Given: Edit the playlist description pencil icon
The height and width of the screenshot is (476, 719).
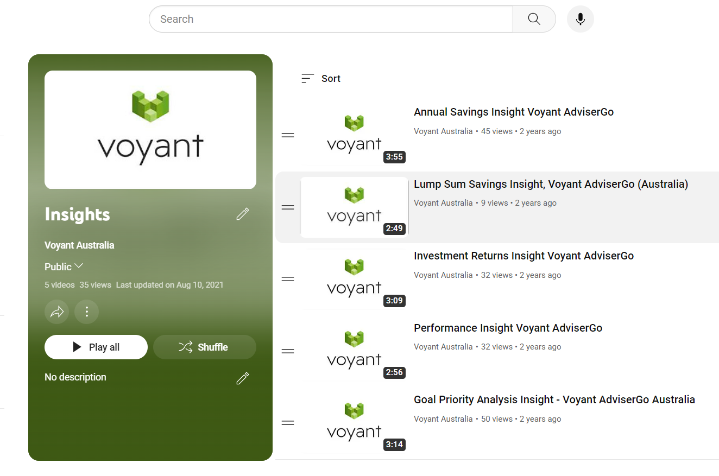Looking at the screenshot, I should click(x=243, y=378).
